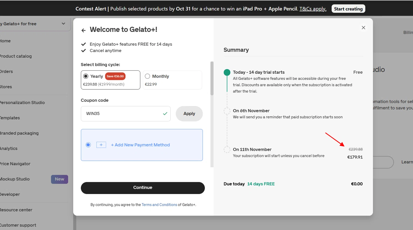The height and width of the screenshot is (230, 413).
Task: Click the discounted €179.91 price
Action: click(x=355, y=157)
